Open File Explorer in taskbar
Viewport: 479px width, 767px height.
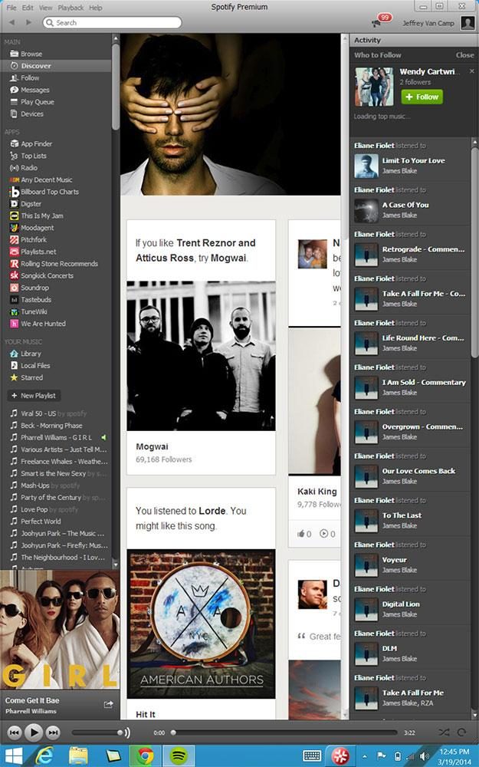tap(78, 755)
